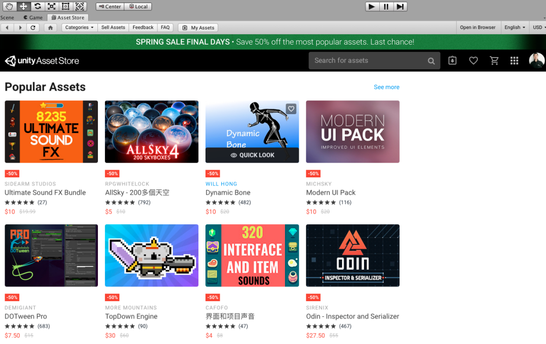
Task: Reload the Asset Store page
Action: pyautogui.click(x=33, y=28)
